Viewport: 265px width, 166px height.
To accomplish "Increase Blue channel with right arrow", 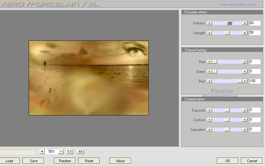I will tap(245, 81).
